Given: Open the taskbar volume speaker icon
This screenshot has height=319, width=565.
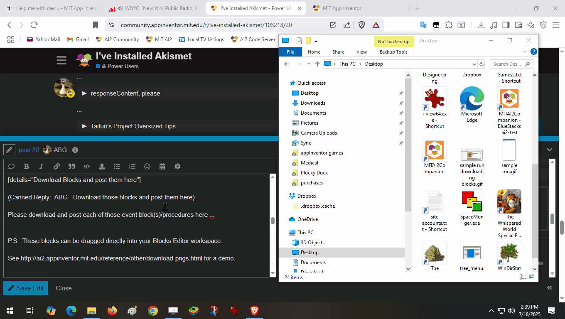Looking at the screenshot, I should pos(511,310).
